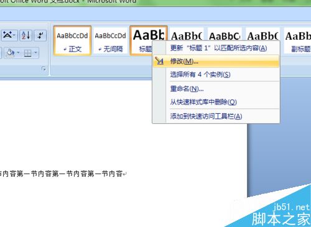Apply the 无间隔 style
The width and height of the screenshot is (311, 227).
tap(110, 40)
